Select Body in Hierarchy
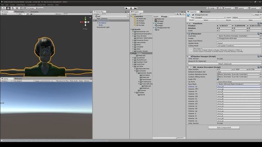Viewport: 262px width, 147px height. [x=101, y=25]
